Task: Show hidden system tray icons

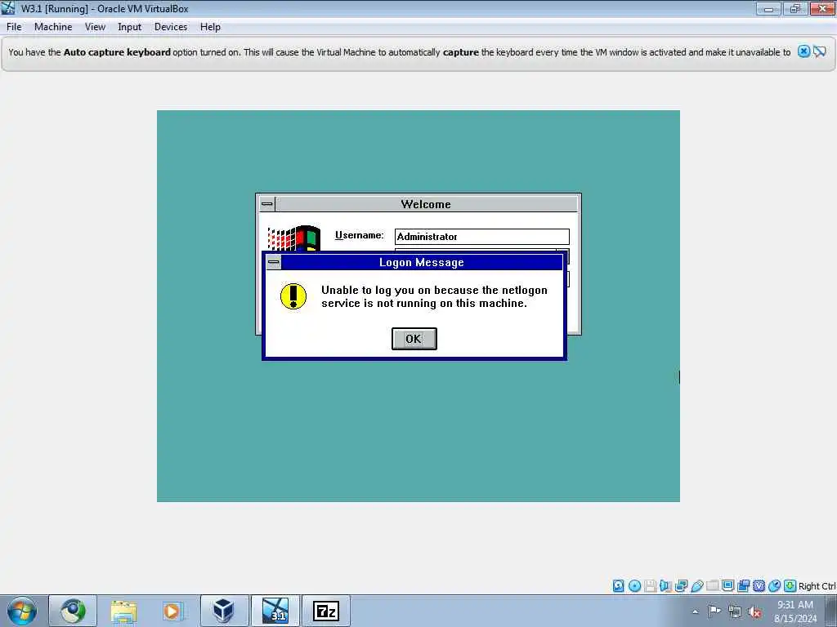Action: tap(695, 611)
